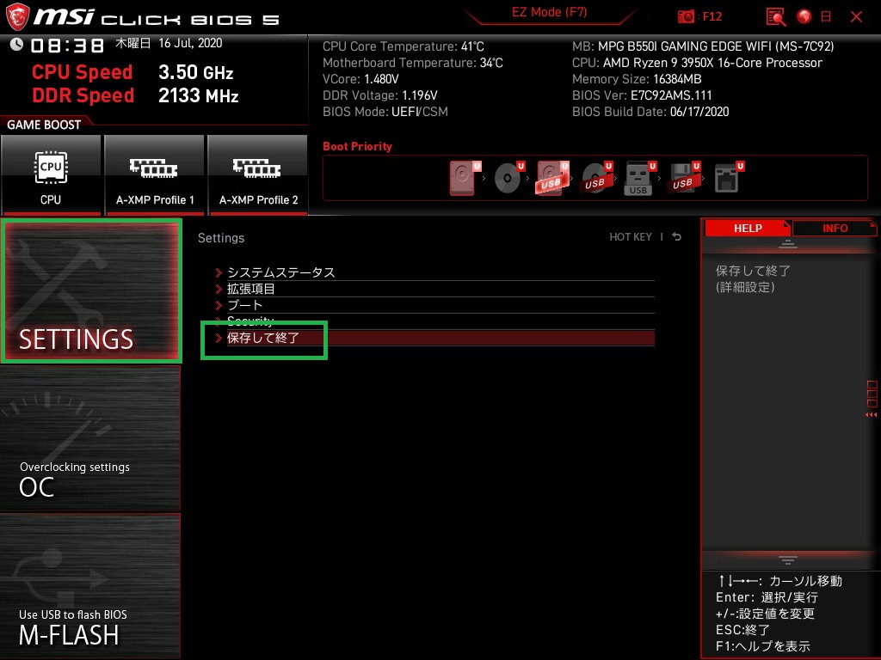The height and width of the screenshot is (660, 881).
Task: Collapse help panel with side arrows
Action: (x=871, y=415)
